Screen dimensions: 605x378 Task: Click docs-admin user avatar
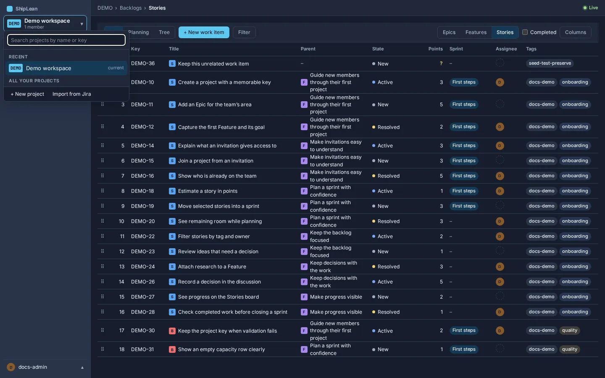(x=11, y=367)
